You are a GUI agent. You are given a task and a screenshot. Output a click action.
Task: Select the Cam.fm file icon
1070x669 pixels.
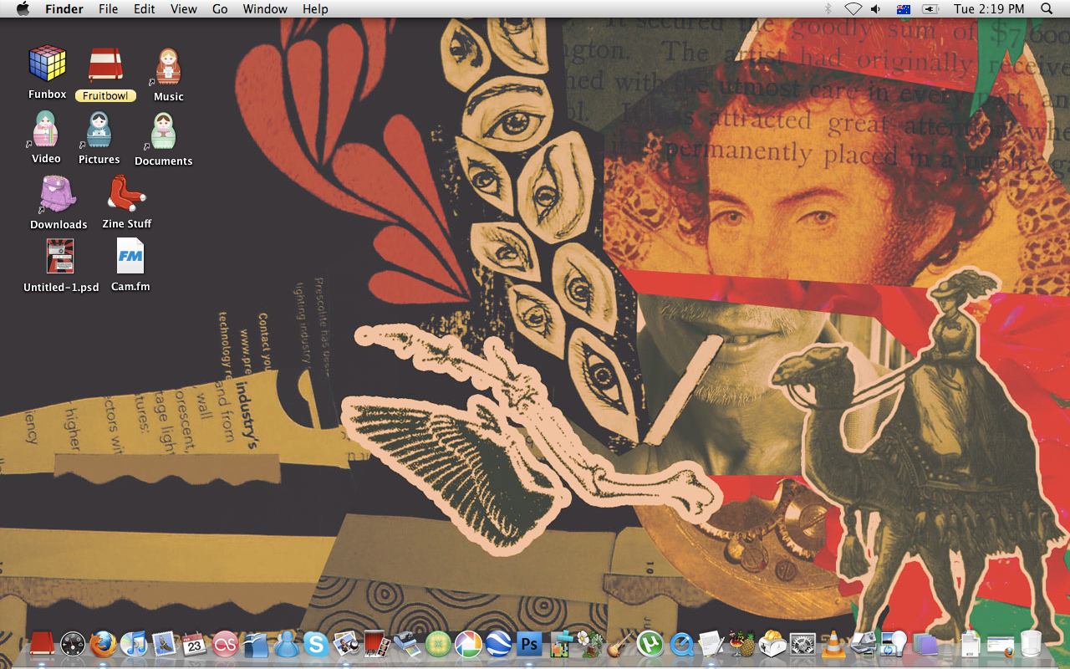[130, 257]
